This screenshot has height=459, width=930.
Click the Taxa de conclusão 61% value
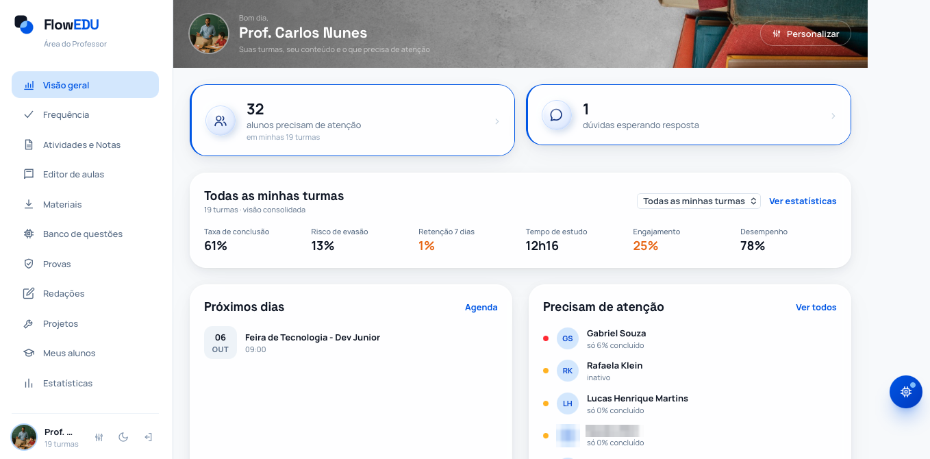point(216,246)
